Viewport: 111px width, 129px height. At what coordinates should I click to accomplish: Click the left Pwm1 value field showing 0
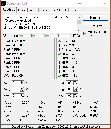[x=16, y=83]
